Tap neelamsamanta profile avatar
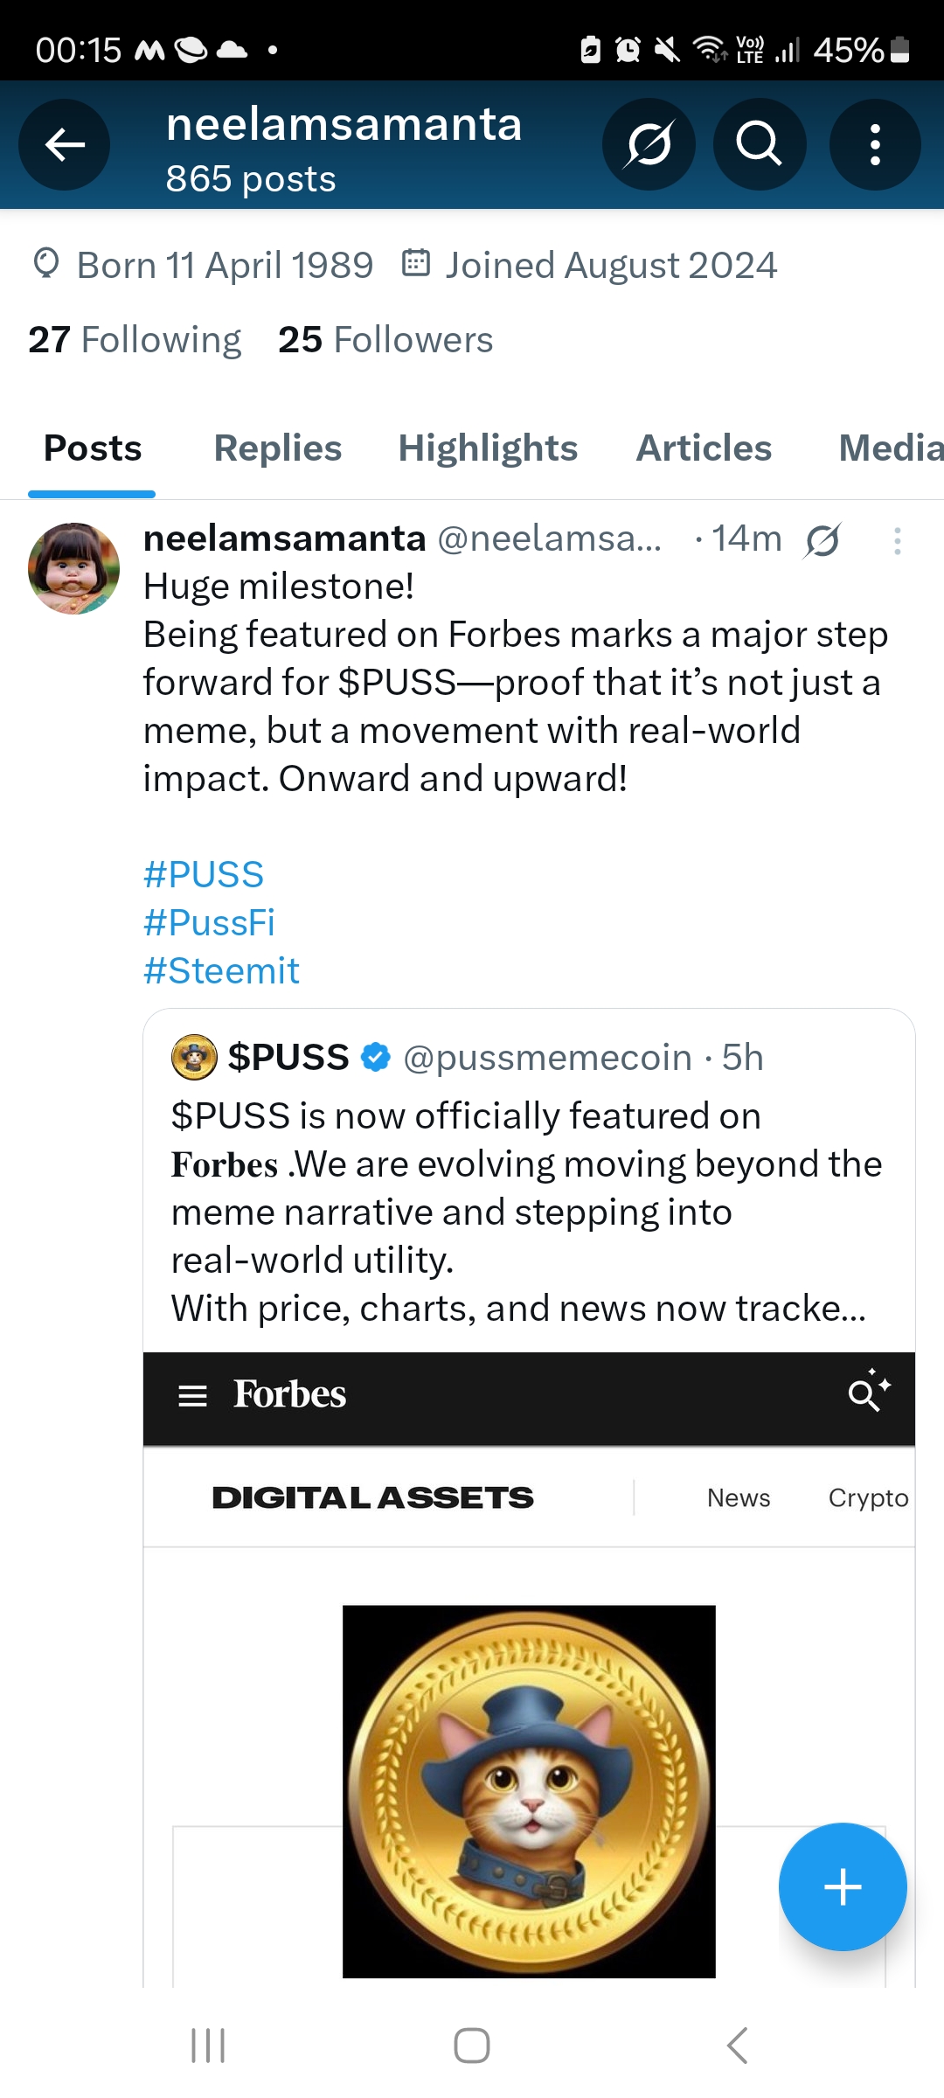 74,569
